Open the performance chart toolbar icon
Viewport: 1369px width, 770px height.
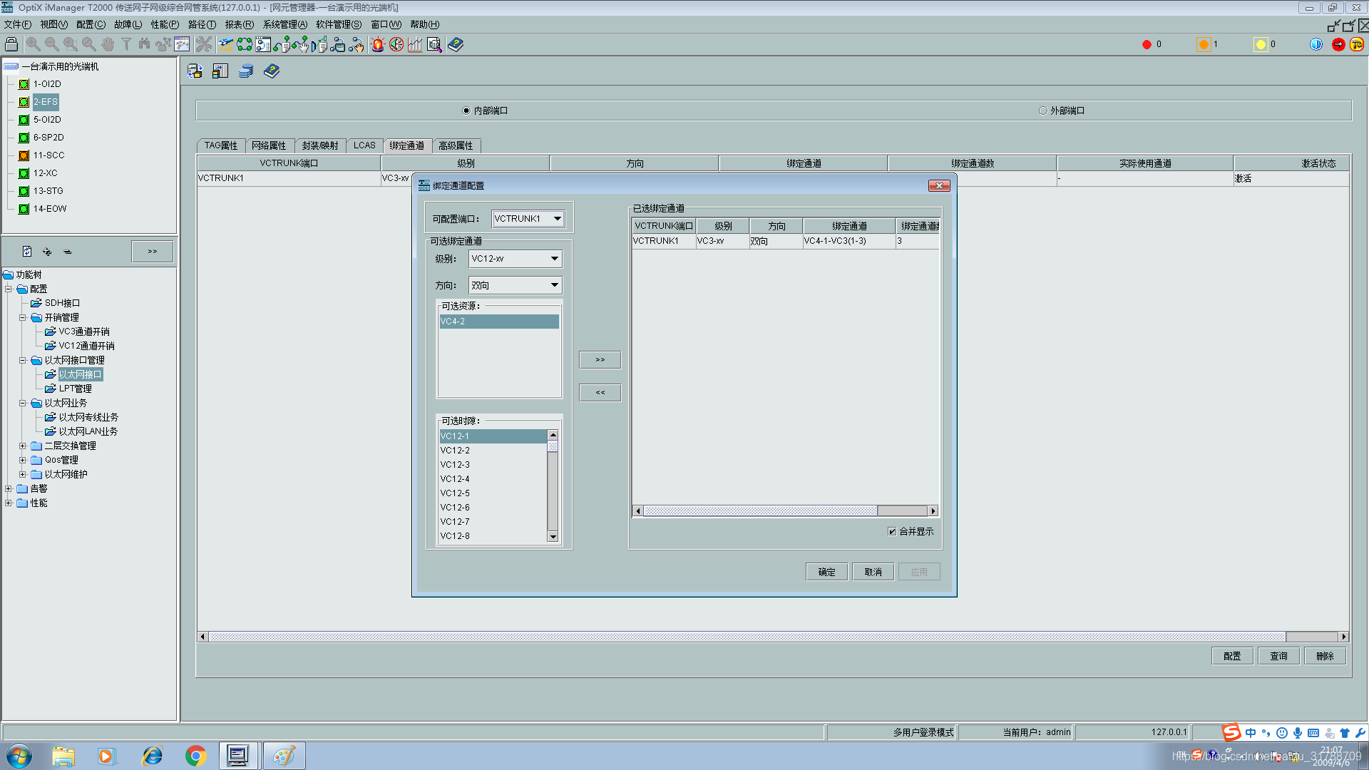pyautogui.click(x=415, y=45)
